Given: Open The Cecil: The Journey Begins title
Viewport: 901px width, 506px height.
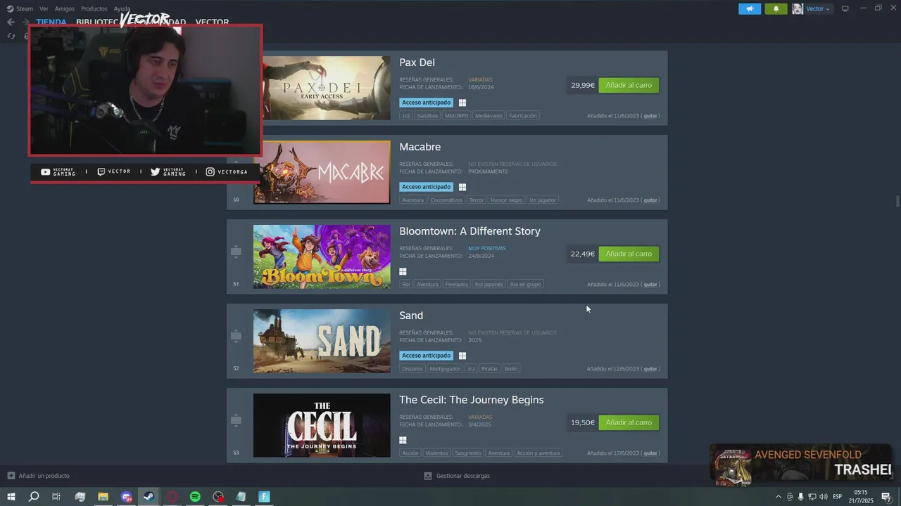Looking at the screenshot, I should point(471,400).
